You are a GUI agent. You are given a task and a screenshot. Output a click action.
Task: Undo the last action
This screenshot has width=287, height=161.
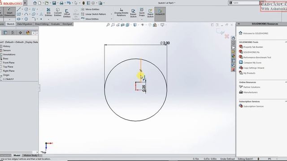click(x=69, y=3)
